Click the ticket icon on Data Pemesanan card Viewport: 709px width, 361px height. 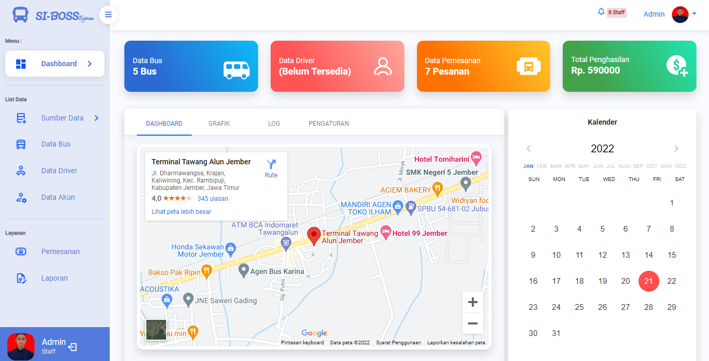pos(528,67)
